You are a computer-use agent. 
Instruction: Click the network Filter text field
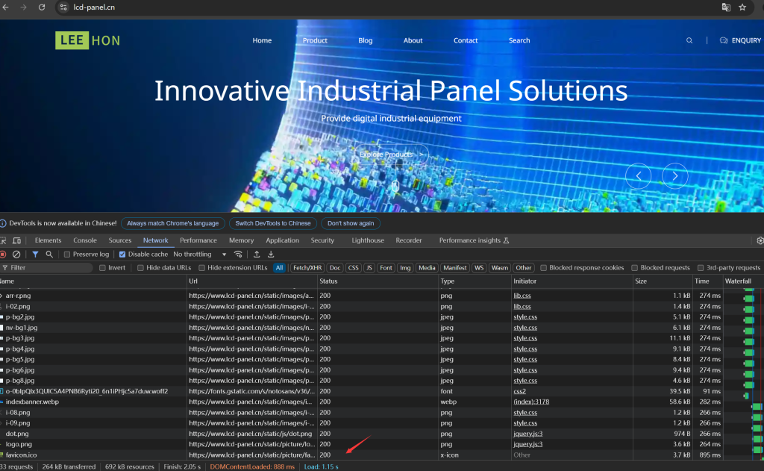(x=48, y=268)
